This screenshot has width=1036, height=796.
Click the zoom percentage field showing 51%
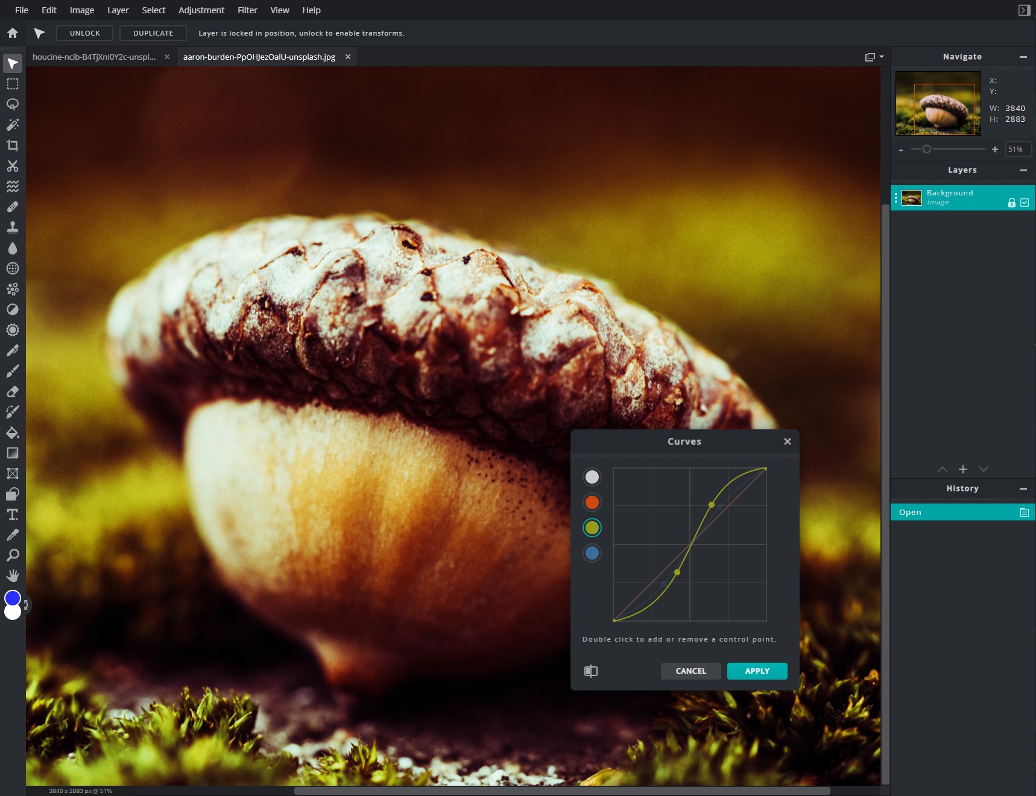click(x=1017, y=149)
